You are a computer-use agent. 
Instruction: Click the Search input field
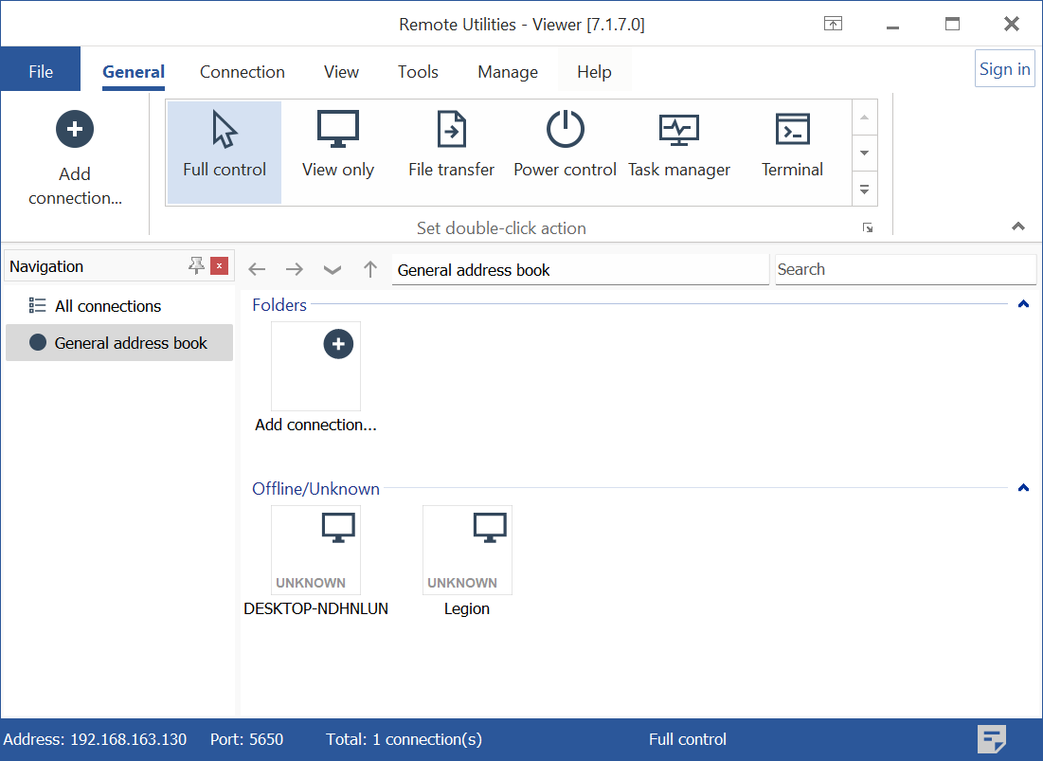point(905,269)
